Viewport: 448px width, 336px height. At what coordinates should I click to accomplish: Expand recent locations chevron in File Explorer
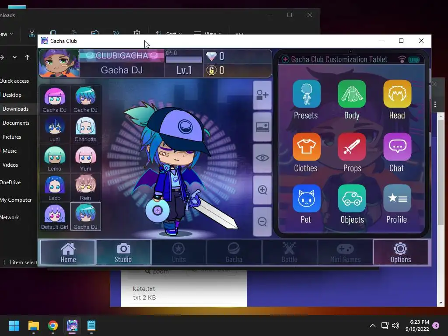click(x=14, y=57)
